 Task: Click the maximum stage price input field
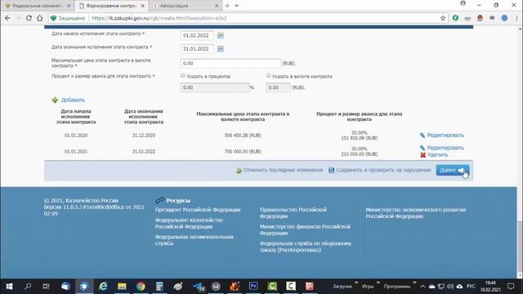(x=230, y=64)
